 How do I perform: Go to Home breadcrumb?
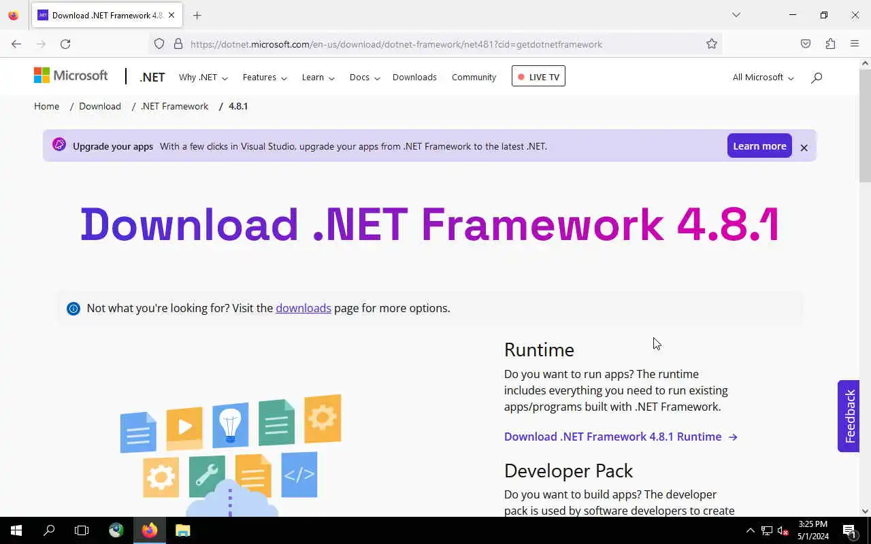click(x=46, y=106)
